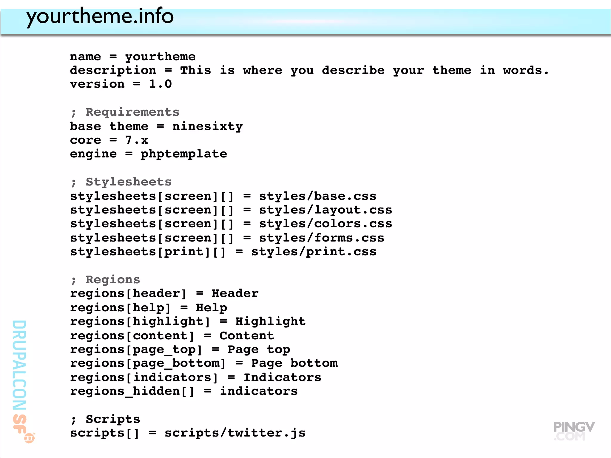The image size is (611, 458).
Task: Click the ; Regions comment
Action: click(x=105, y=280)
